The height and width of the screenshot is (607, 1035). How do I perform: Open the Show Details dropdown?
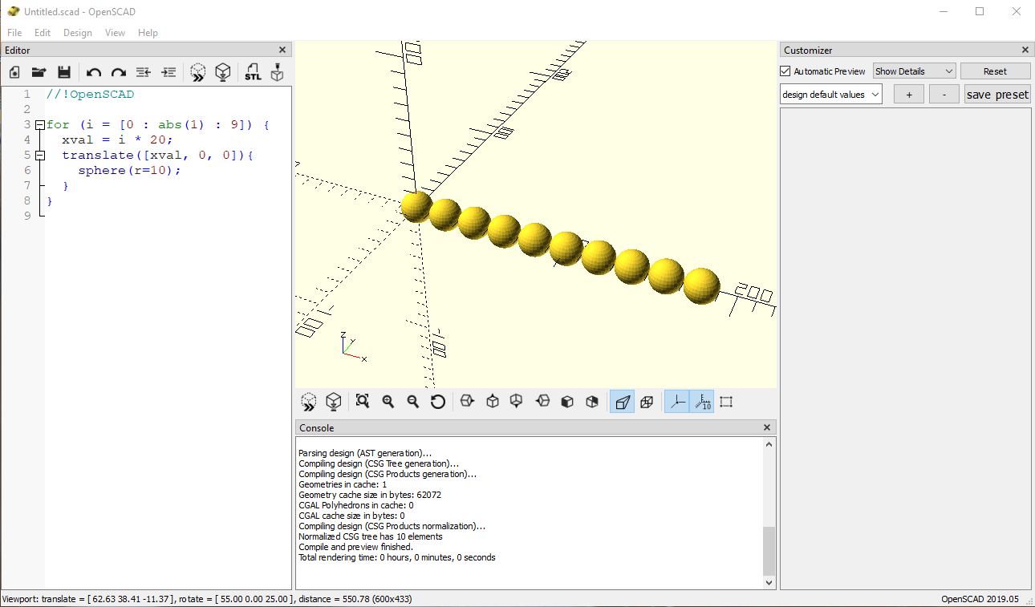click(x=914, y=71)
